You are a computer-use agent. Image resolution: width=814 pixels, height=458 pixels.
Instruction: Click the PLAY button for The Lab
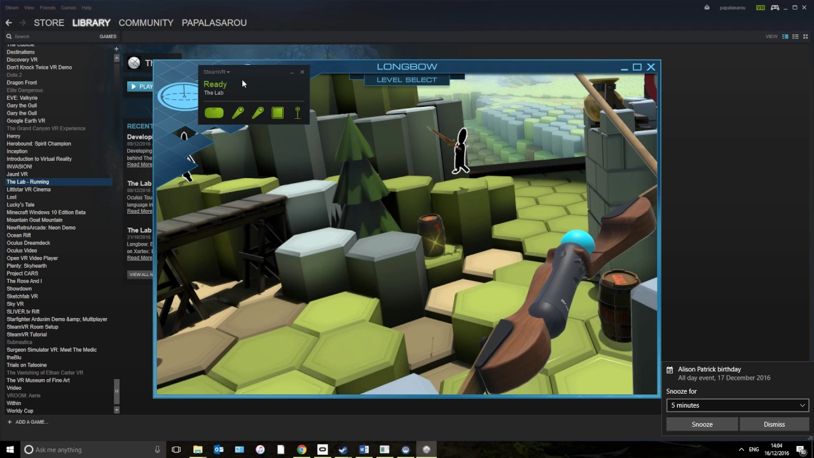click(x=141, y=87)
